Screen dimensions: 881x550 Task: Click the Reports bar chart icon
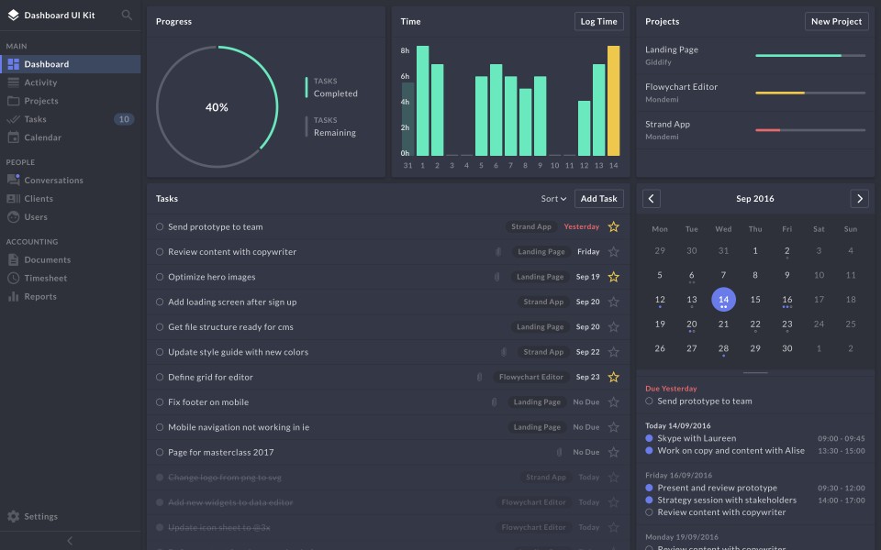tap(14, 296)
